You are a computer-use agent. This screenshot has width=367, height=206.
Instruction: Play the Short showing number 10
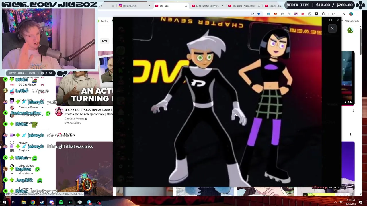coord(84,169)
